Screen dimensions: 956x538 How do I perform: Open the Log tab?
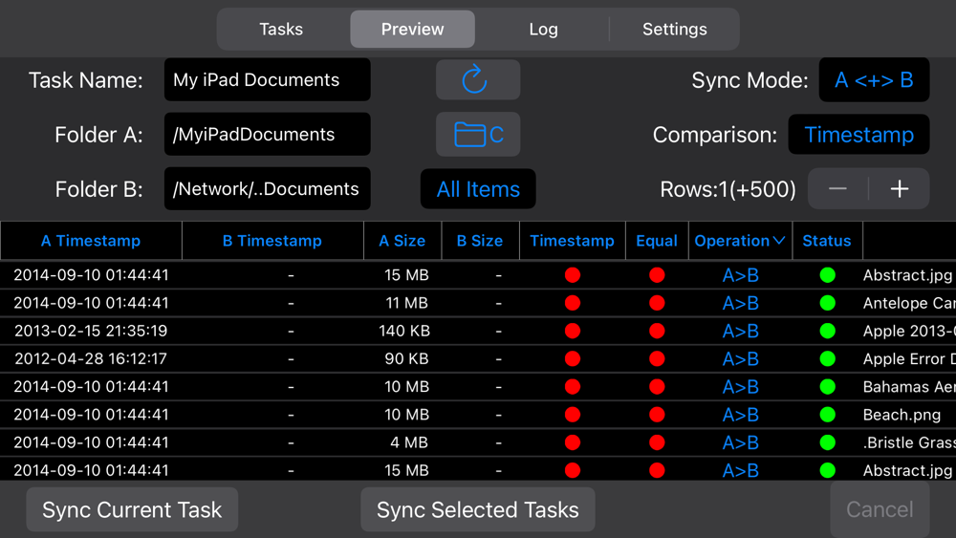543,30
